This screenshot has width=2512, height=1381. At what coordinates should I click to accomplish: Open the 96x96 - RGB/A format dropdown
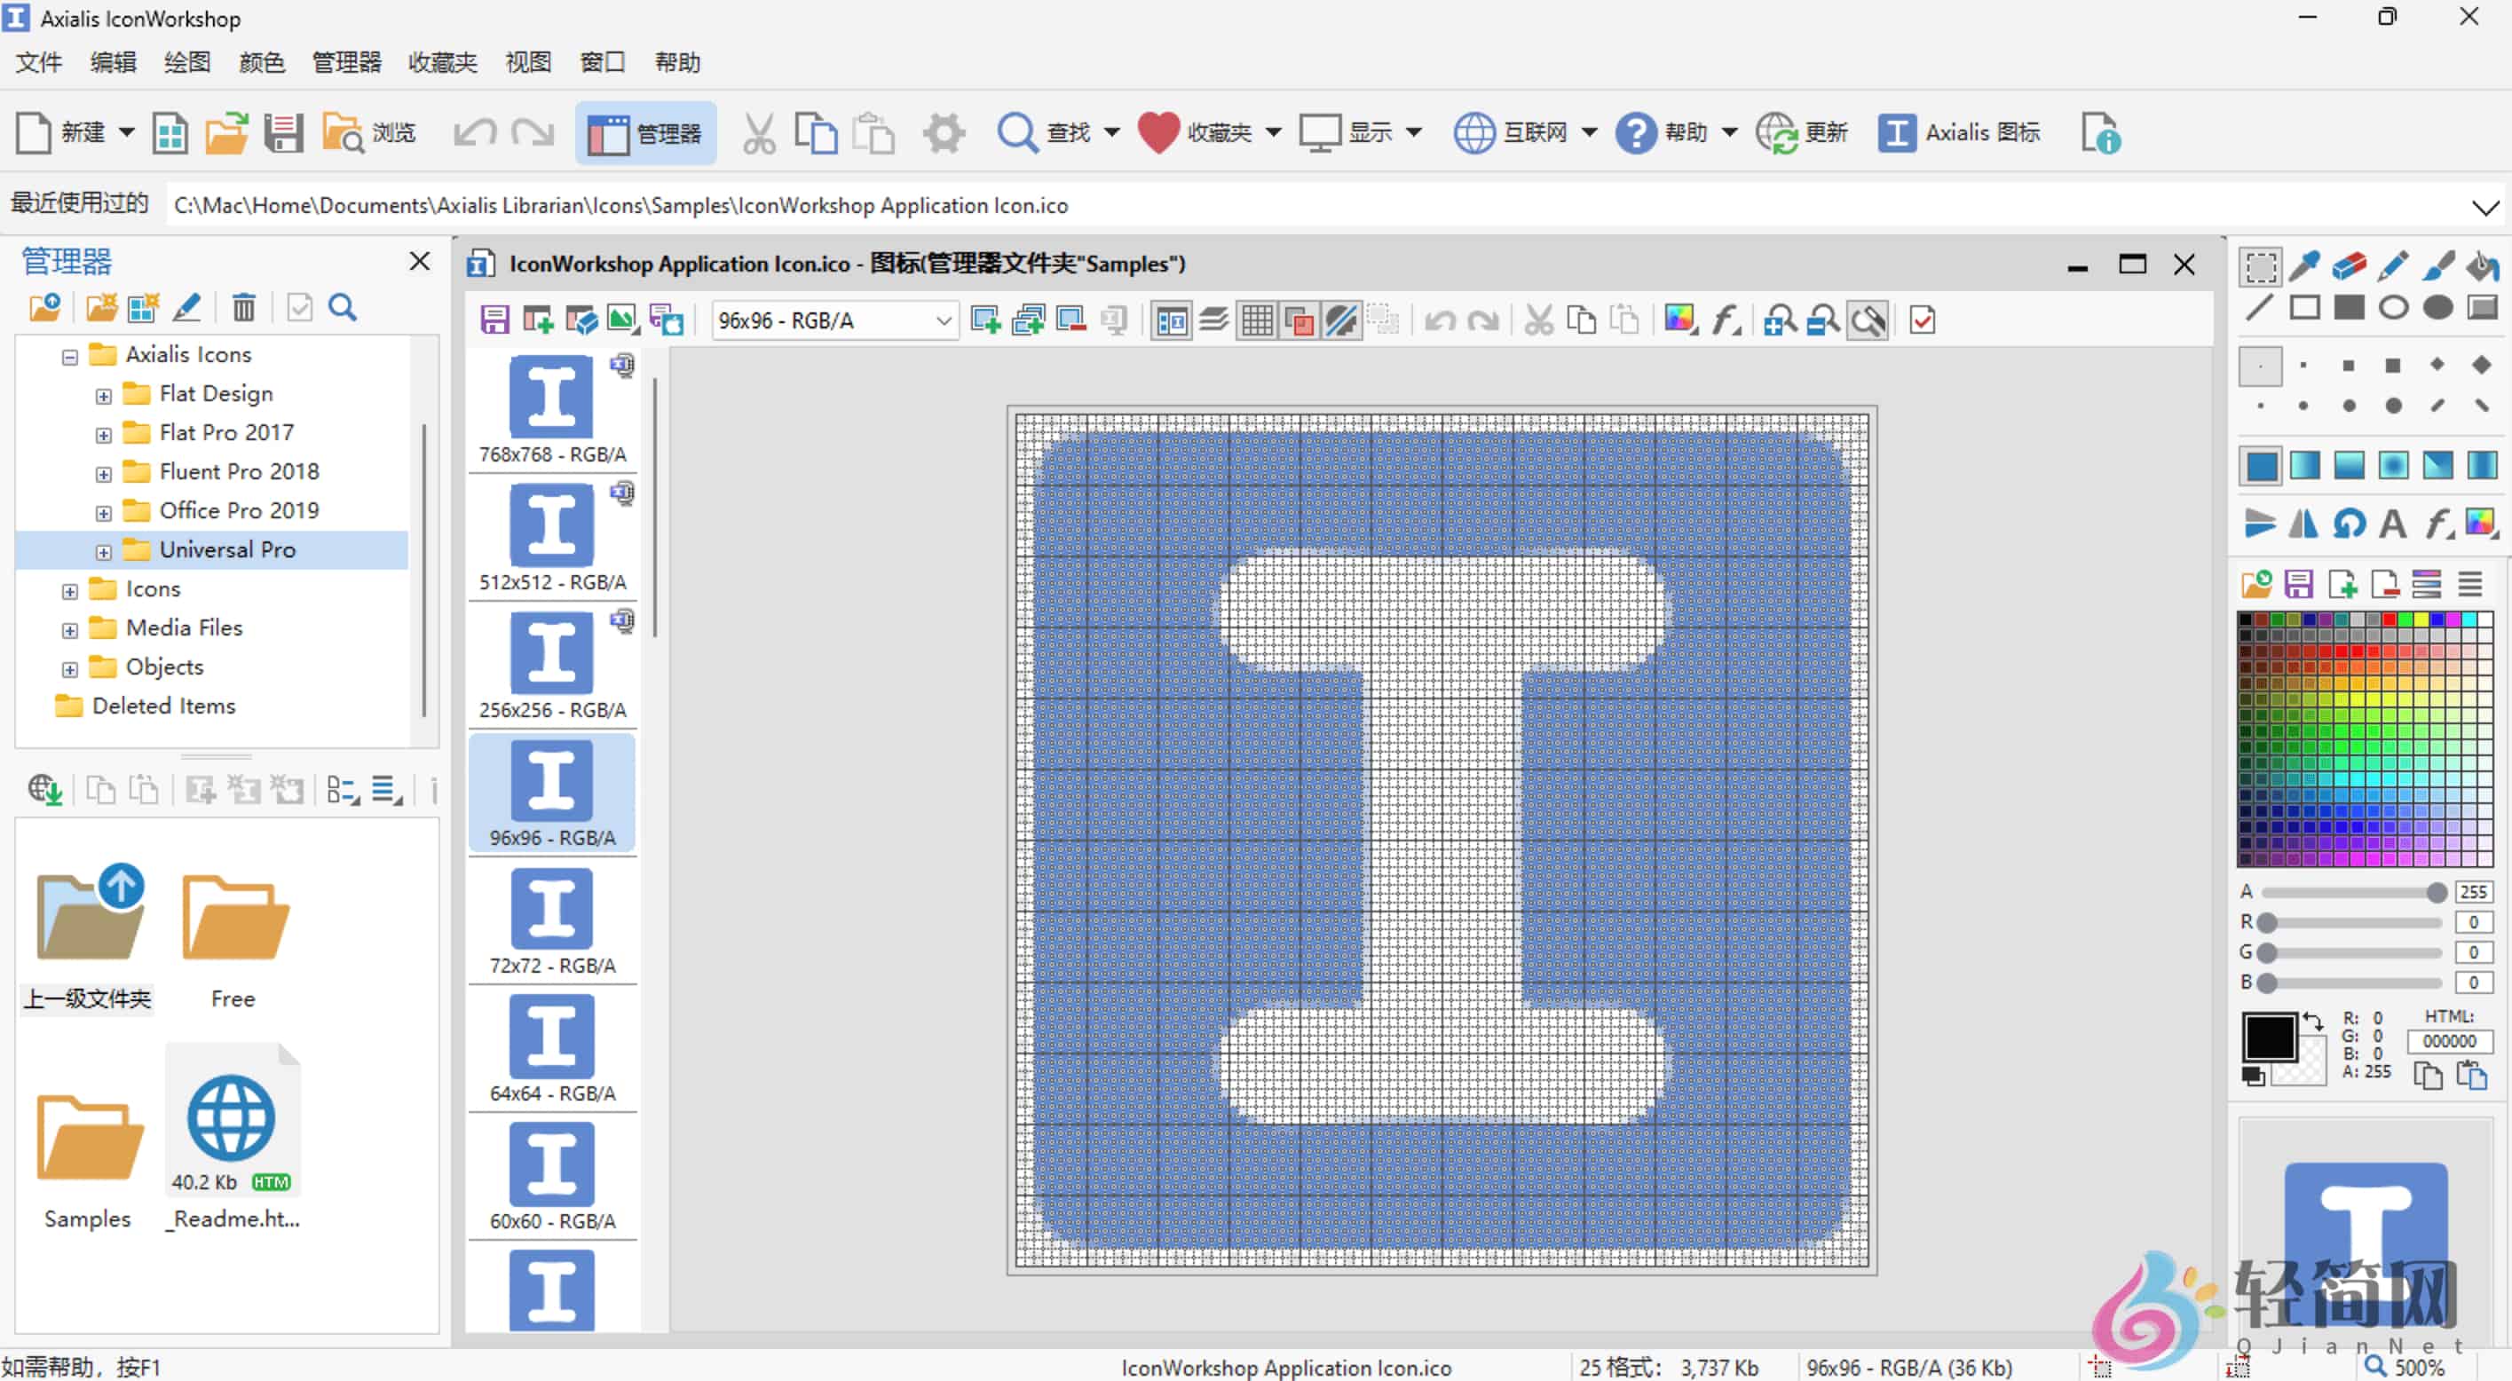pyautogui.click(x=942, y=321)
